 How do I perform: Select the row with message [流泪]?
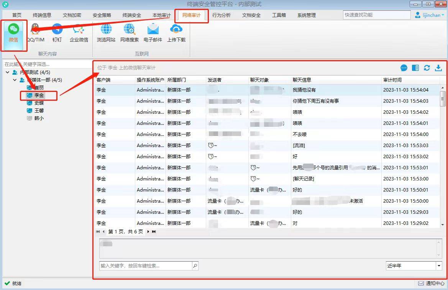[267, 146]
